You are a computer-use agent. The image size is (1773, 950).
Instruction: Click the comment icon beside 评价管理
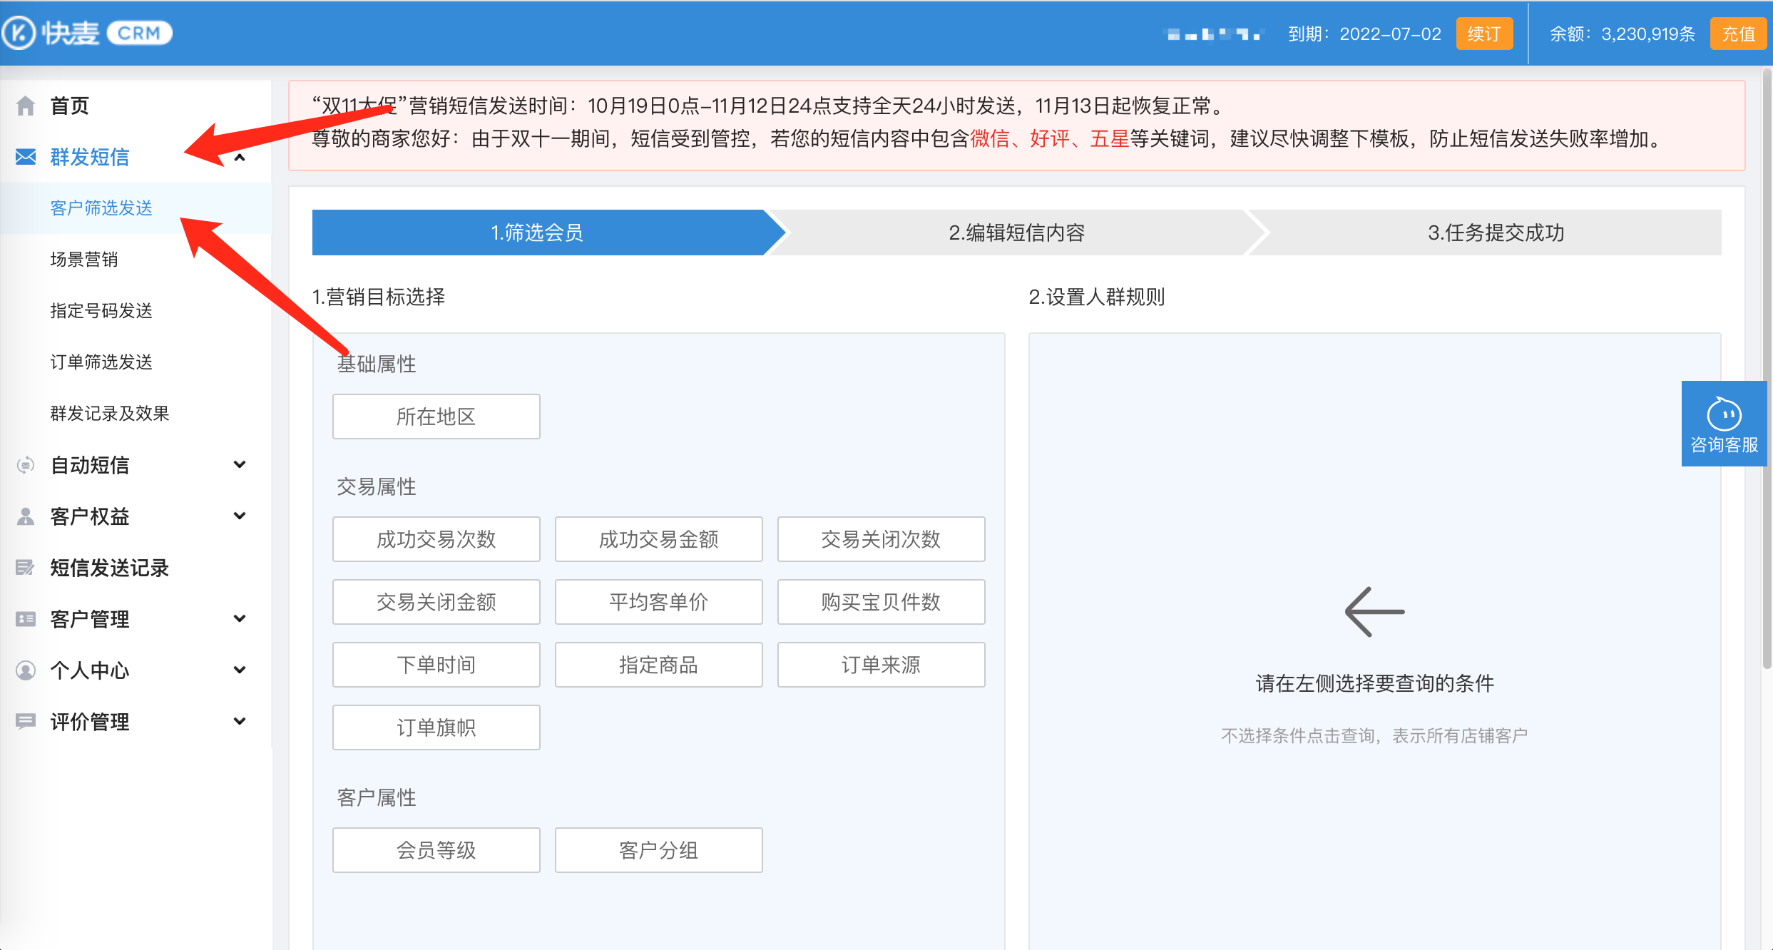tap(26, 722)
